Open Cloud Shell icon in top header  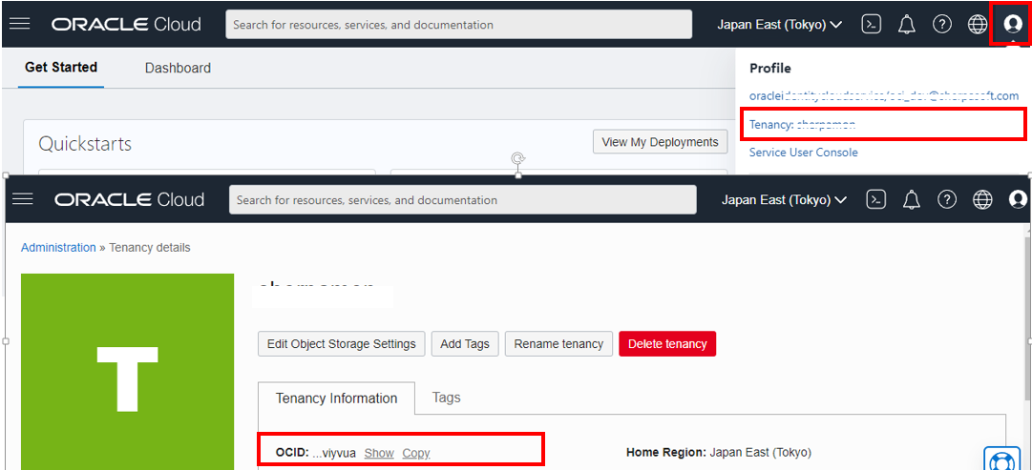[872, 25]
